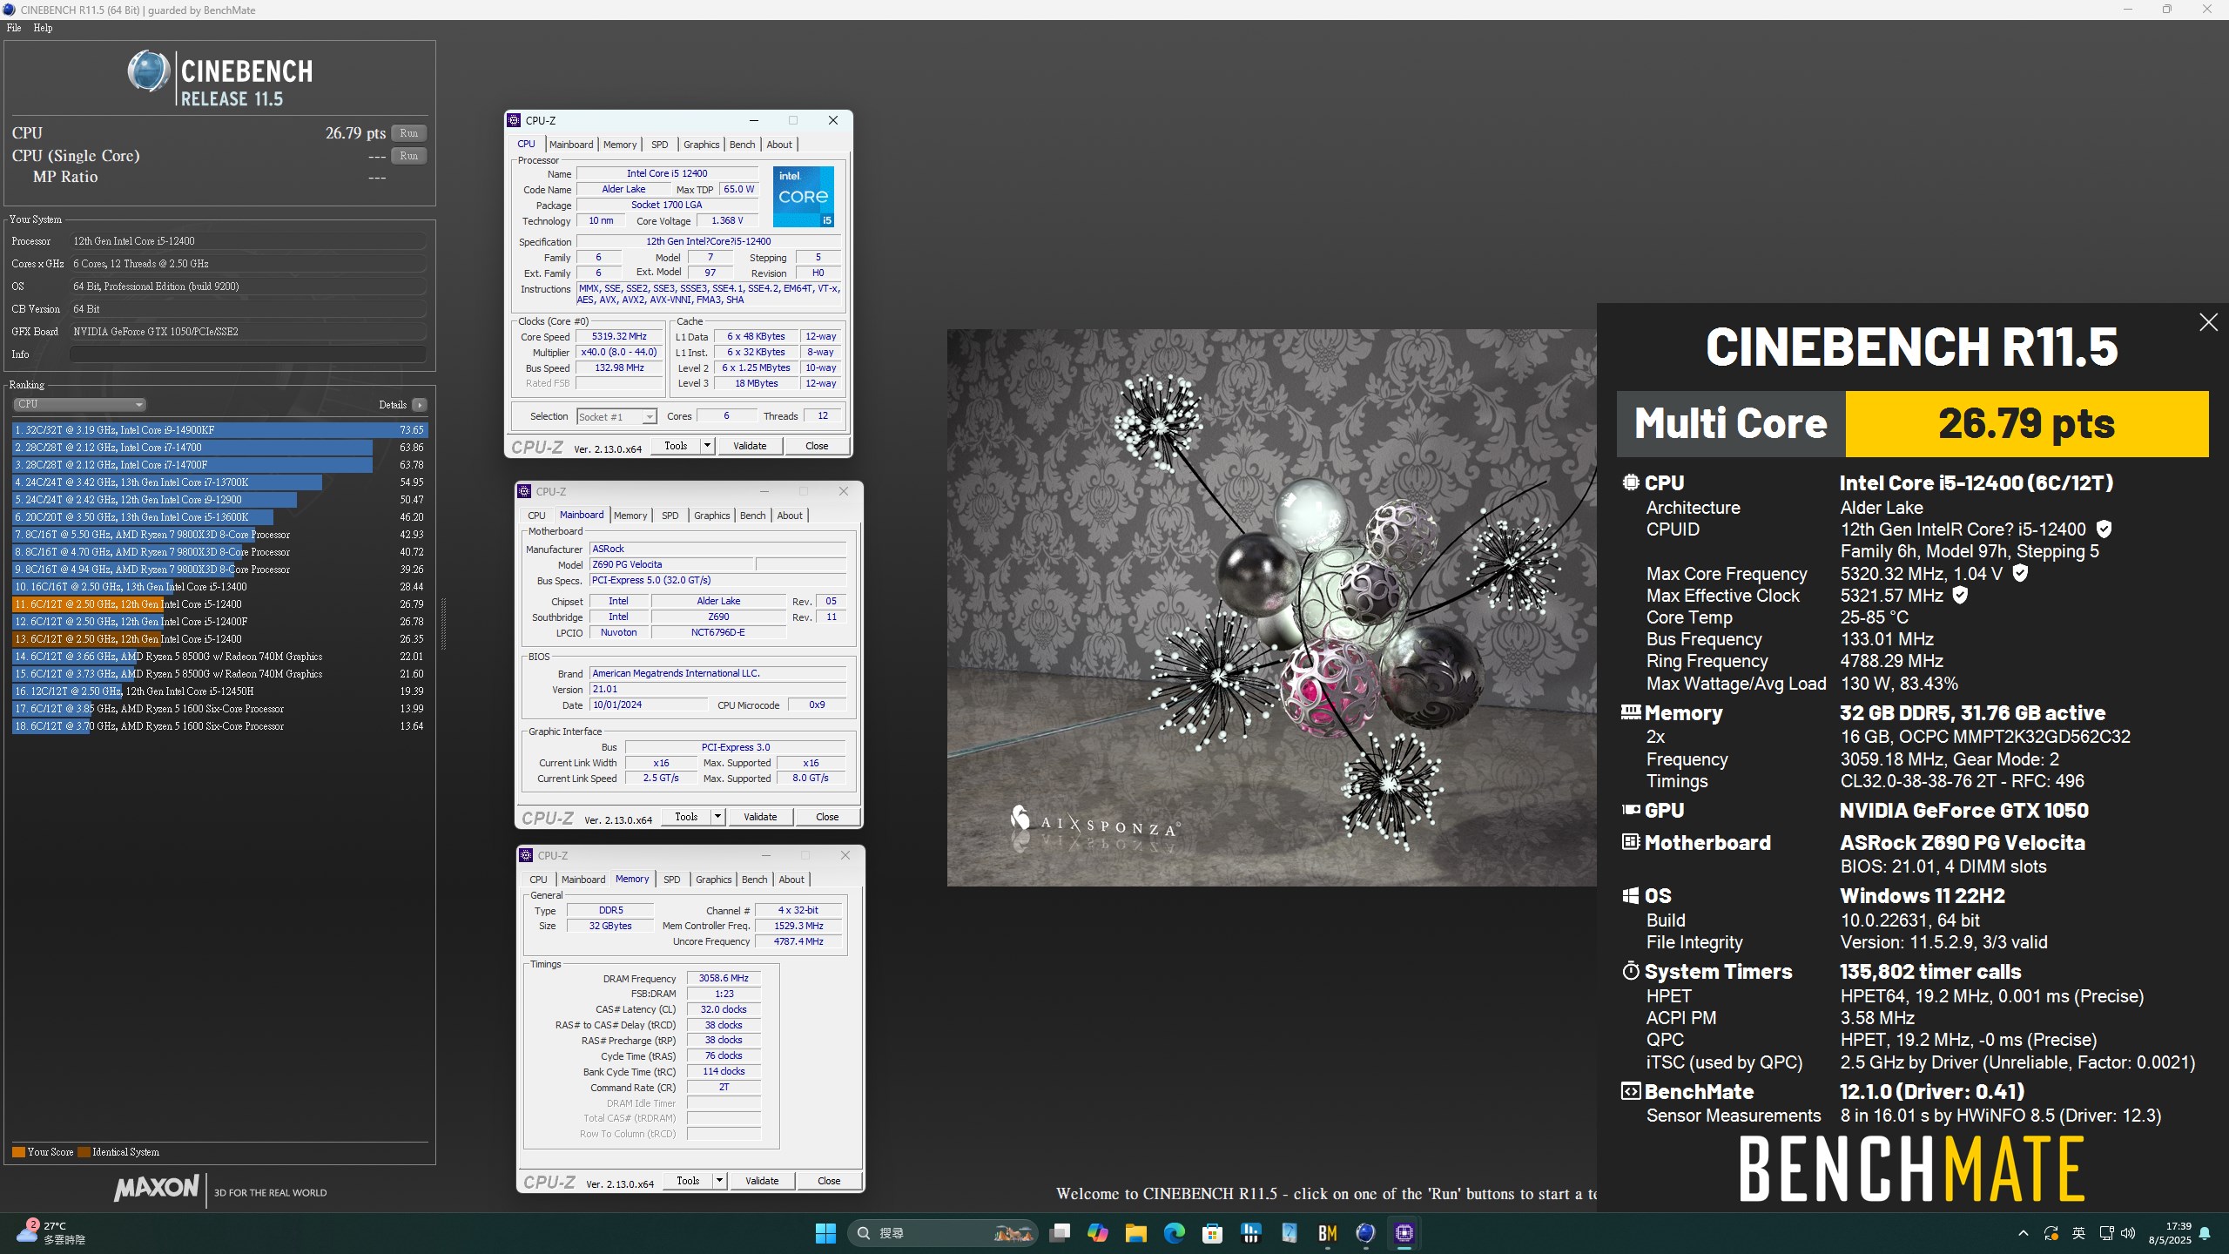
Task: Expand Tools dropdown arrow in bottom CPU-Z window
Action: tap(719, 1181)
